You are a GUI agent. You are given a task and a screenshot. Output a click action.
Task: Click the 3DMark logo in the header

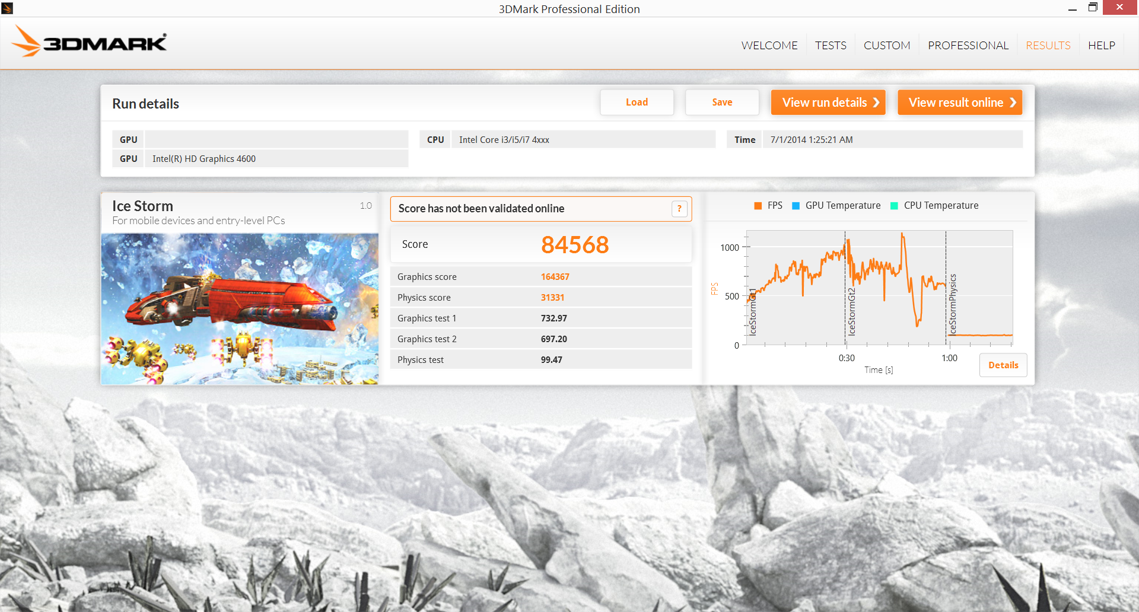[x=89, y=42]
